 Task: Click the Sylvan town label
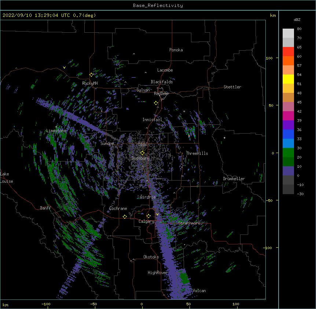click(x=143, y=90)
